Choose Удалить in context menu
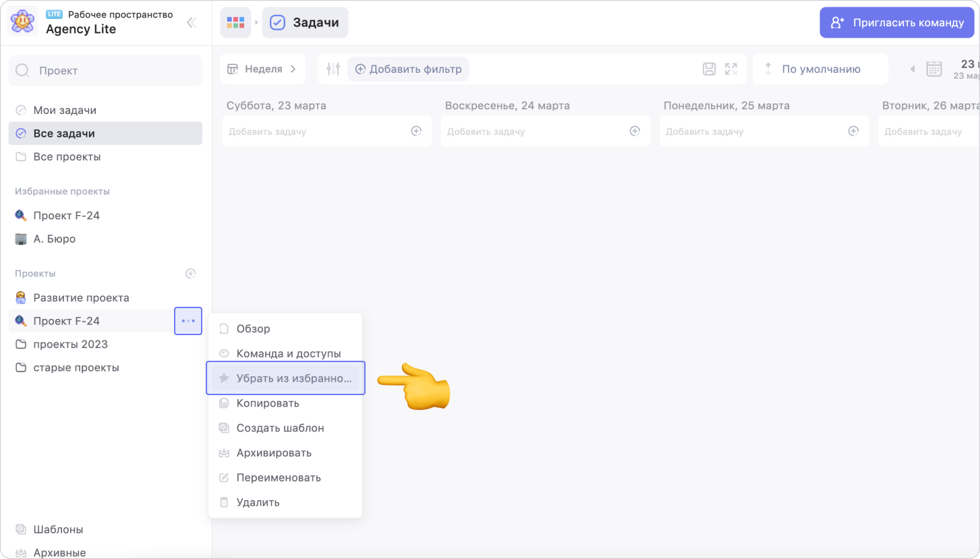 coord(285,502)
